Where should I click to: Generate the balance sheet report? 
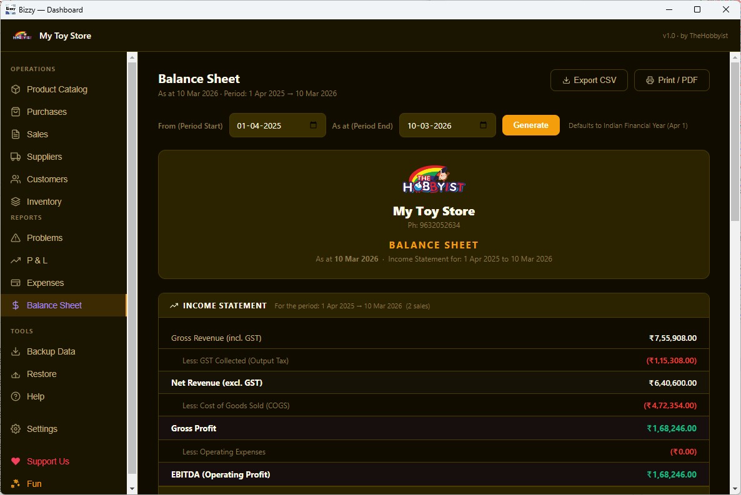click(x=530, y=125)
